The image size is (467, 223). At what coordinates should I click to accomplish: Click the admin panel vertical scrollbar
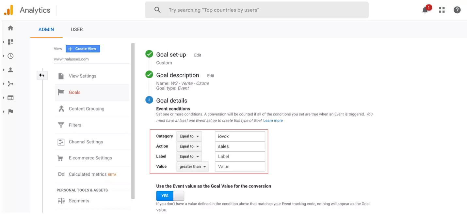click(x=133, y=121)
